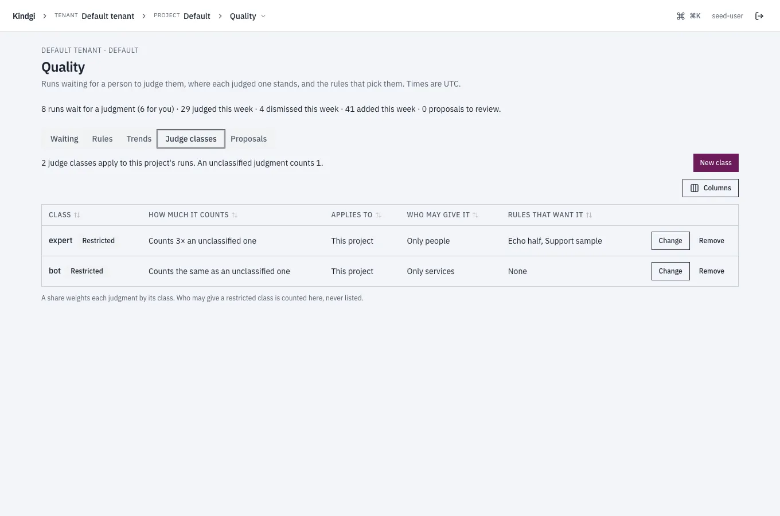This screenshot has height=516, width=780.
Task: Switch to the Trends tab
Action: click(139, 139)
